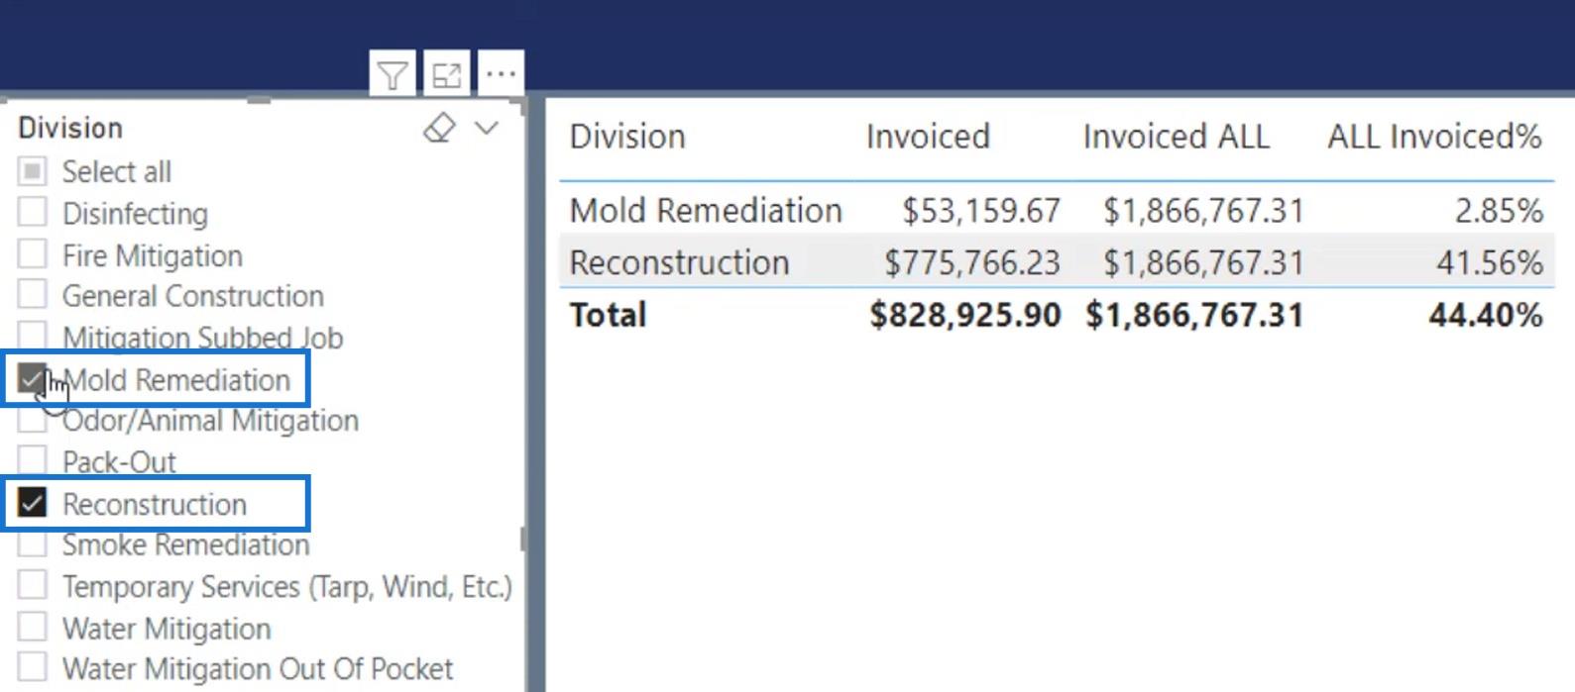
Task: Sort by the ALL Invoiced% column header
Action: (1434, 137)
